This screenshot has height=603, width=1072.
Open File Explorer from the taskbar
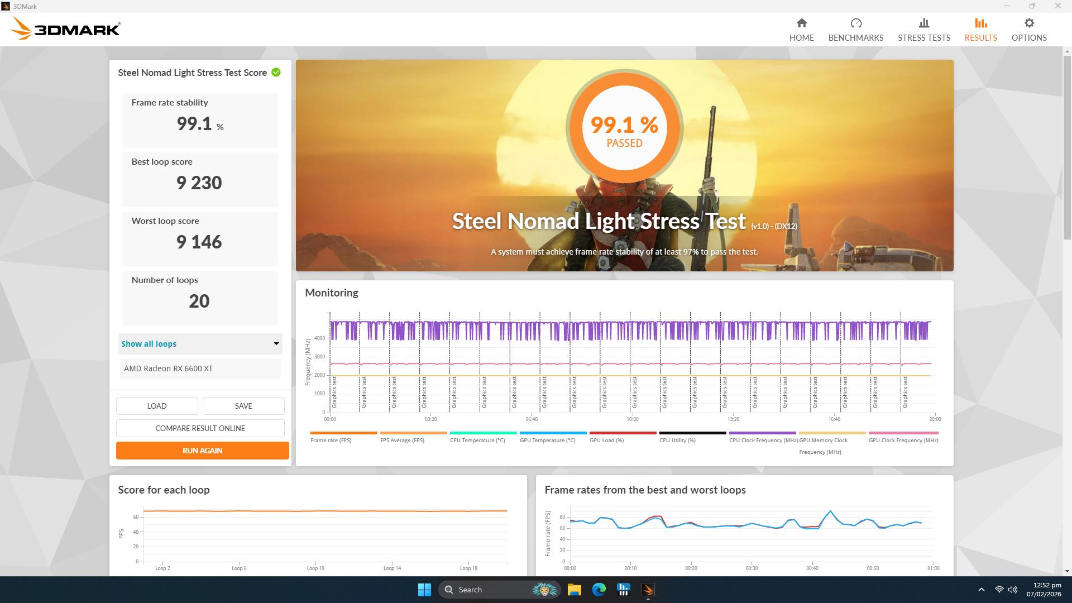pyautogui.click(x=574, y=590)
